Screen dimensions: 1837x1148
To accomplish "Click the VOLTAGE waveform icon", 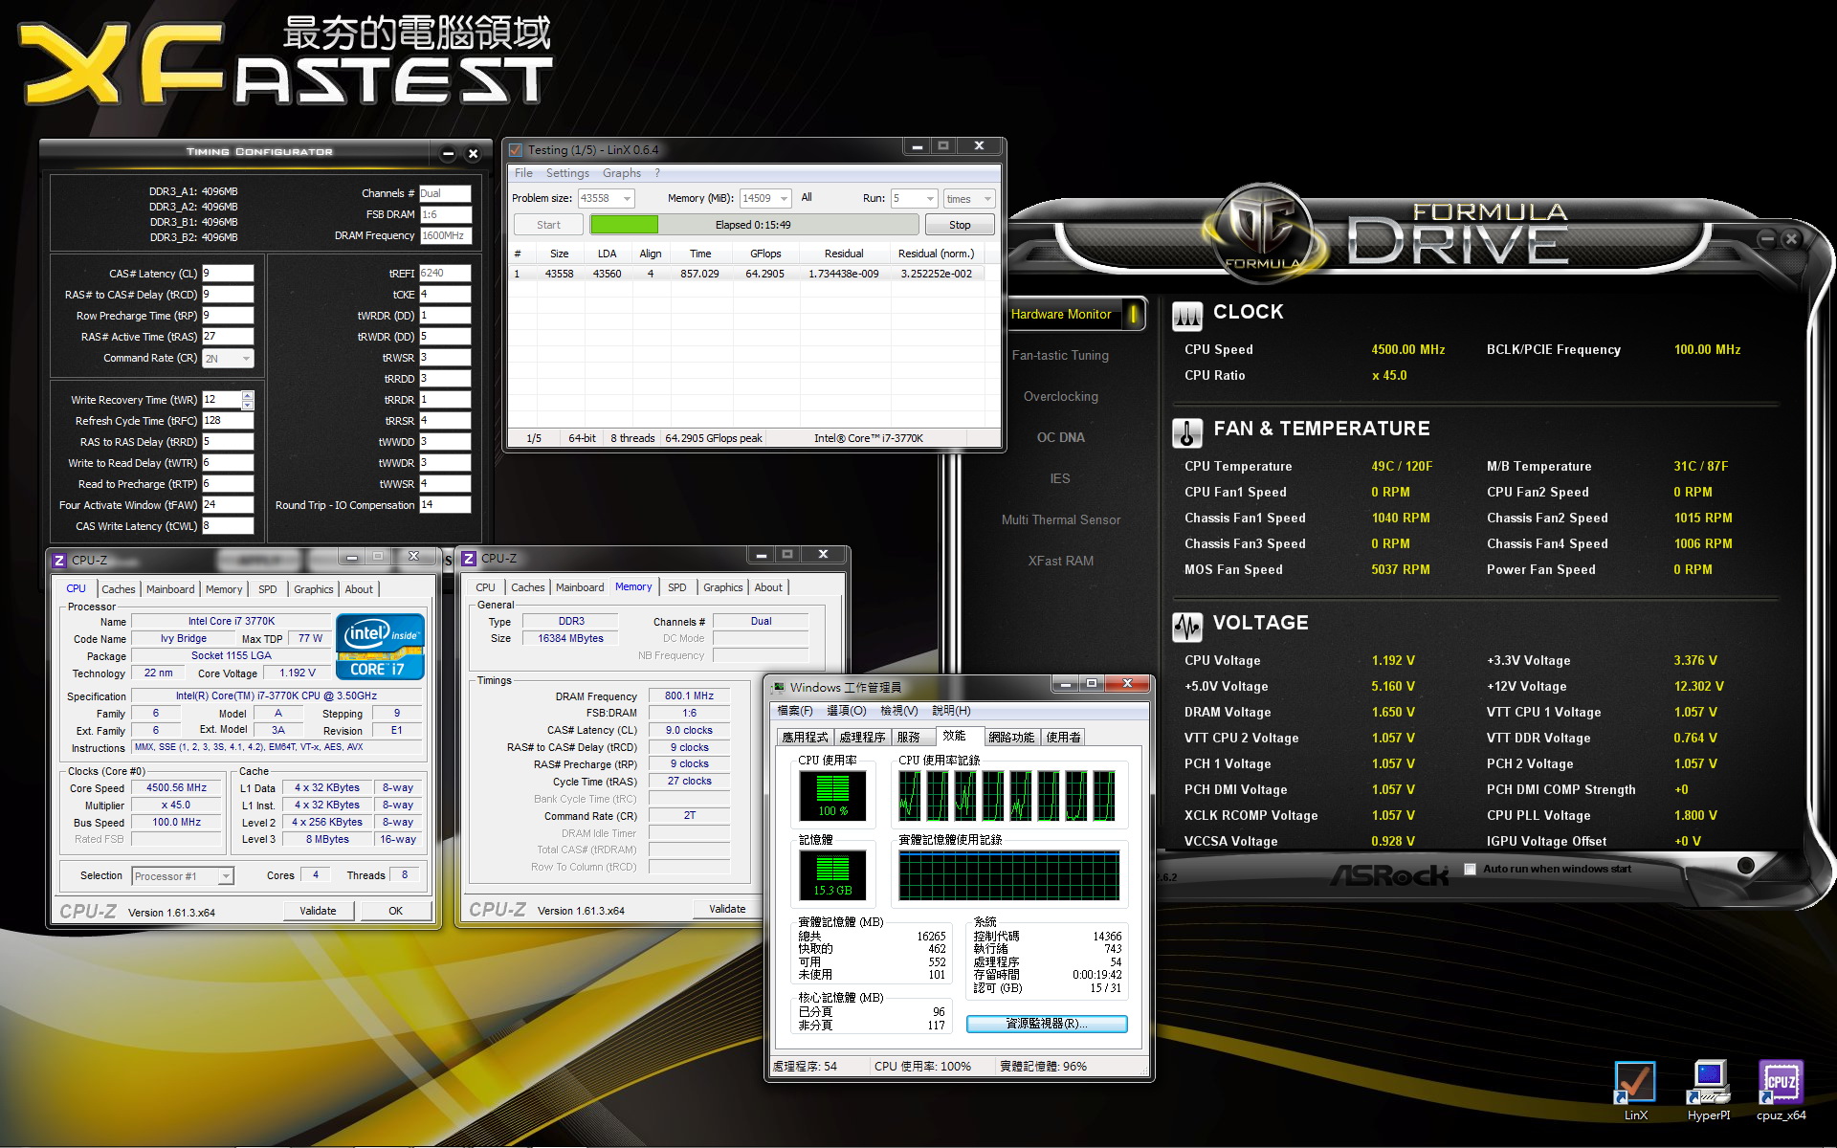I will (x=1186, y=627).
